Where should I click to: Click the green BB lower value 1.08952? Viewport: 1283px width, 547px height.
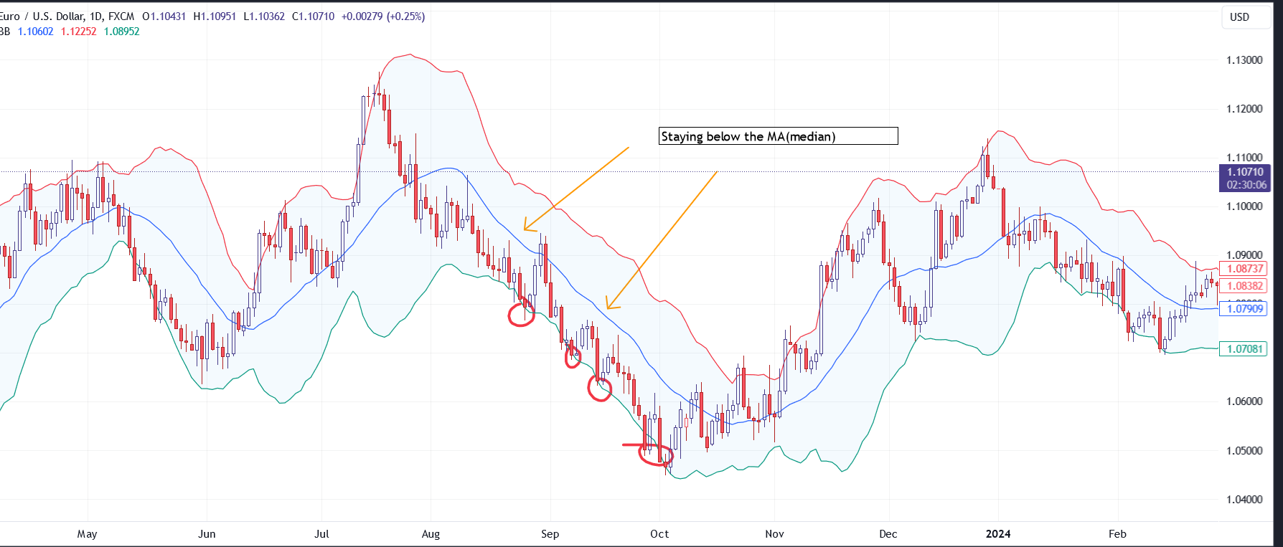pyautogui.click(x=121, y=32)
